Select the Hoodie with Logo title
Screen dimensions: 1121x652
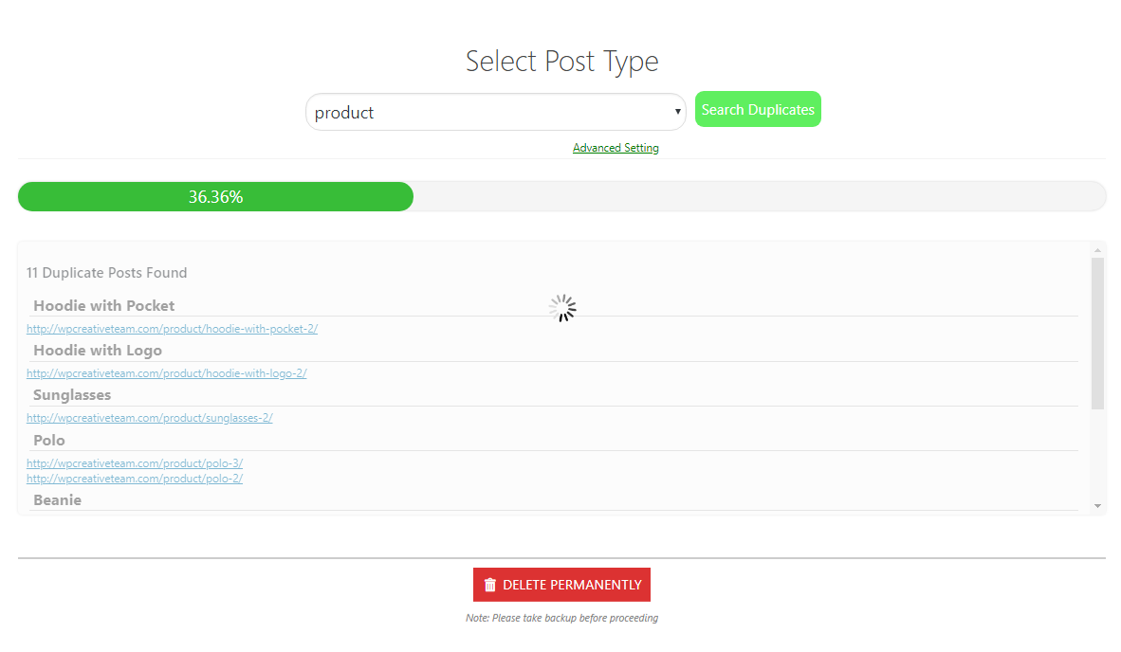pos(98,350)
